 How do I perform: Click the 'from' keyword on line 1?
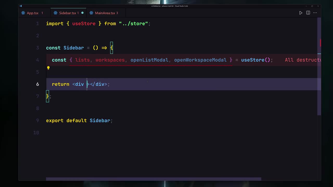[x=110, y=24]
